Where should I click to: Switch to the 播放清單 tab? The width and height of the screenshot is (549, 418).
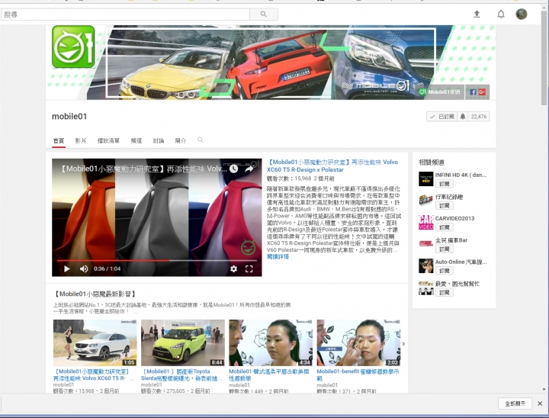(x=108, y=140)
